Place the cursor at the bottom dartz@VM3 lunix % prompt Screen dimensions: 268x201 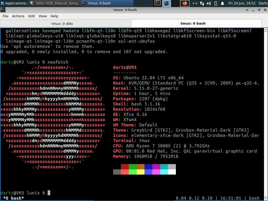pyautogui.click(x=49, y=193)
